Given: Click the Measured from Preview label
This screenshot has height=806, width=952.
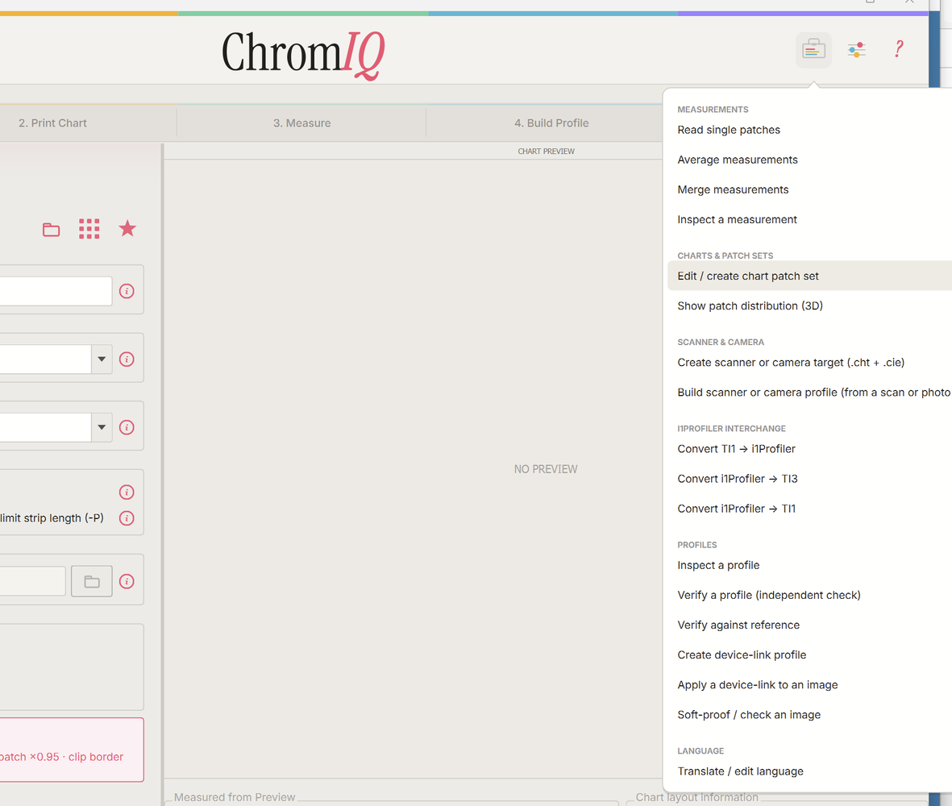Looking at the screenshot, I should click(235, 797).
